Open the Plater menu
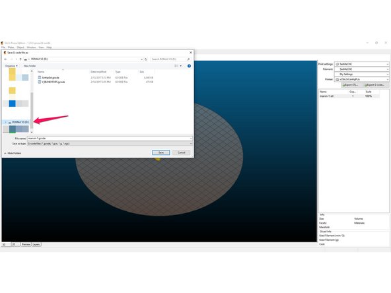 coord(11,48)
